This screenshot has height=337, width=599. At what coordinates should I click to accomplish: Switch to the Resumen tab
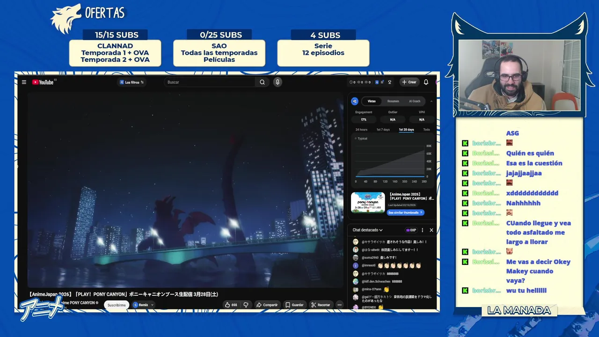(393, 101)
